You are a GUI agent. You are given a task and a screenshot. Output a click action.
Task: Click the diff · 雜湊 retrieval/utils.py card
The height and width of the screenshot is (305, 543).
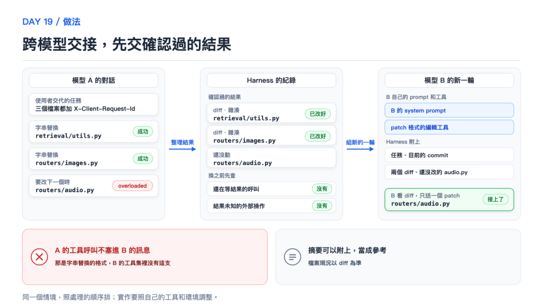tap(271, 114)
